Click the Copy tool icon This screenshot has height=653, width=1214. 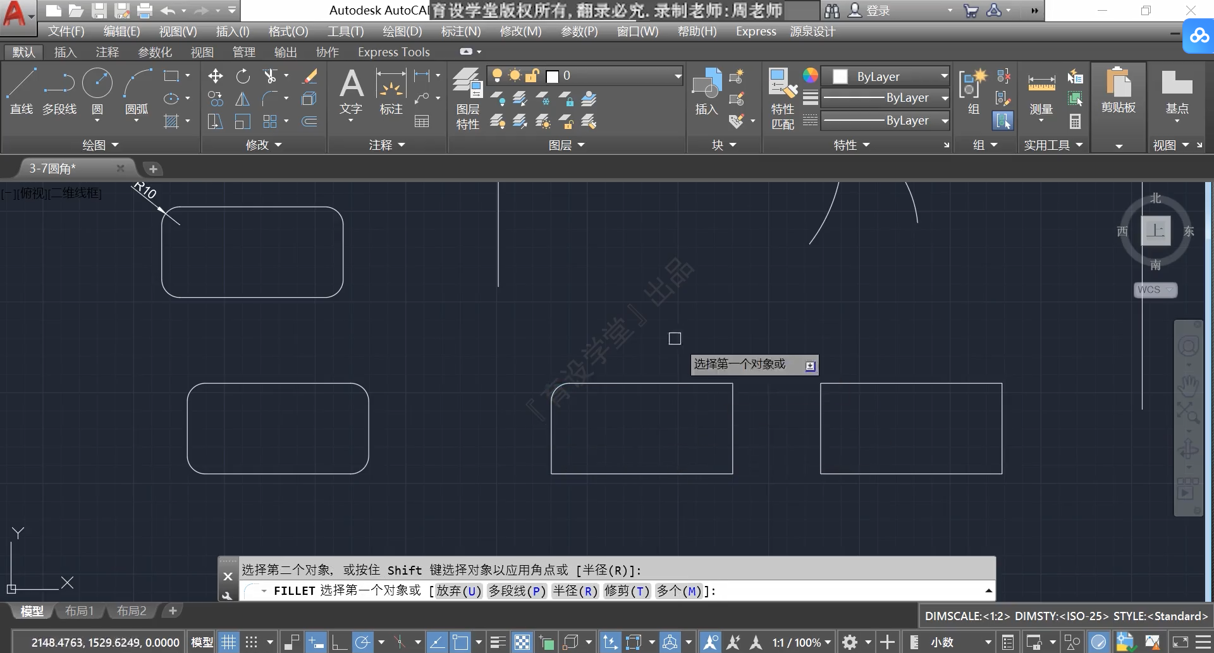(x=216, y=99)
